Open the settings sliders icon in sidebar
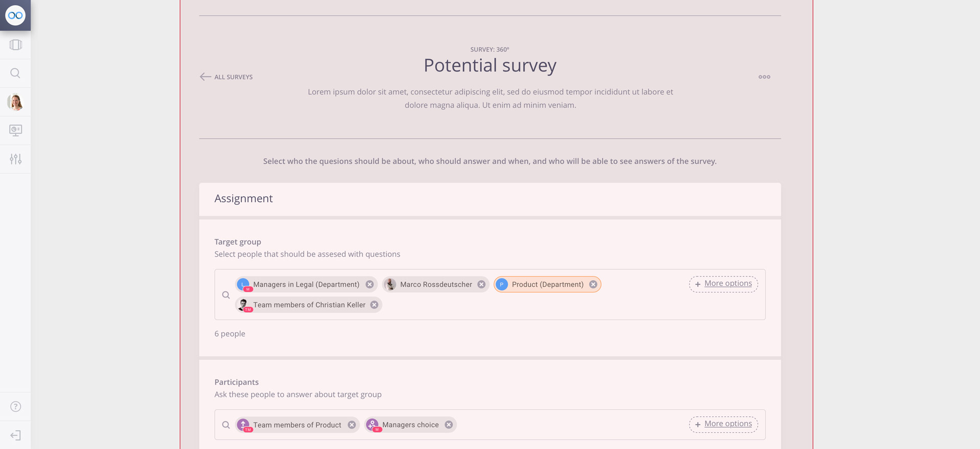980x449 pixels. 16,159
